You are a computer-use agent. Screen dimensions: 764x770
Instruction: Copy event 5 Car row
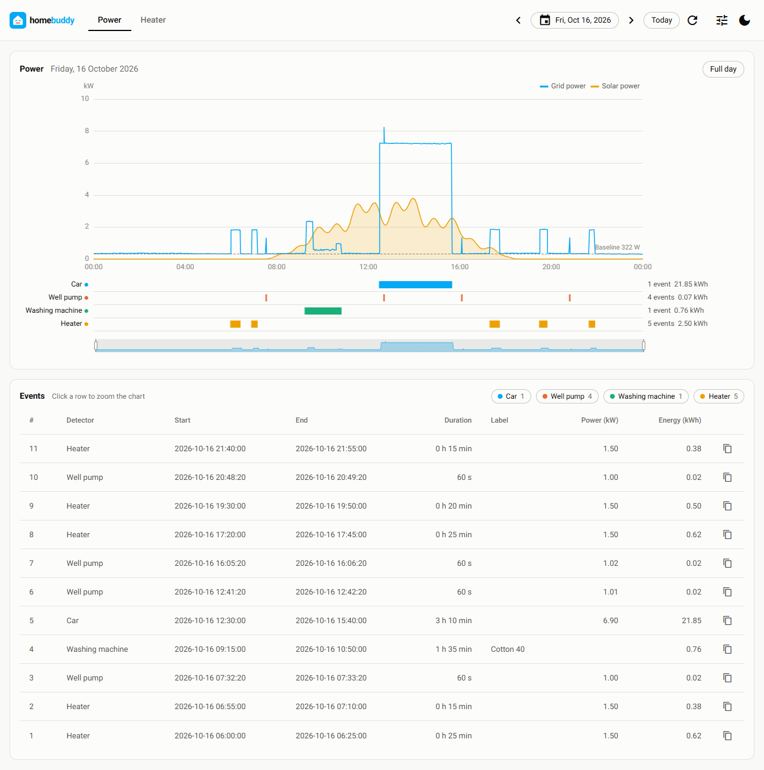(x=728, y=621)
